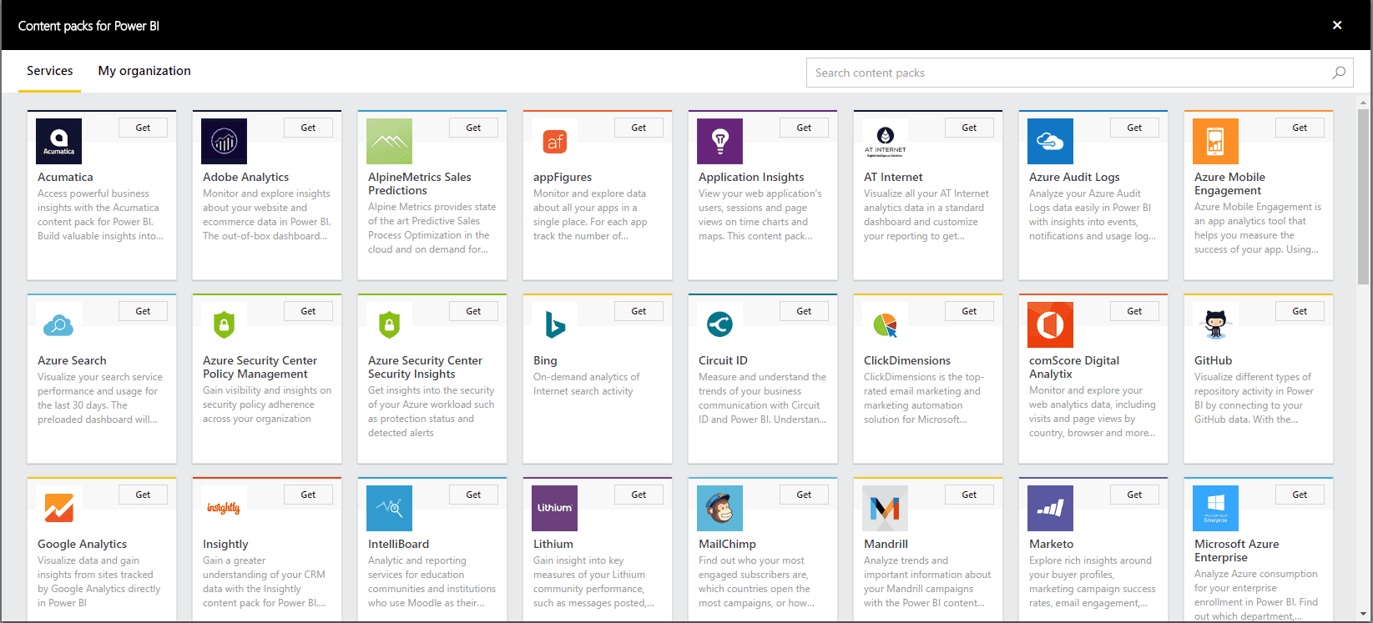Get the AT Internet content pack

969,128
